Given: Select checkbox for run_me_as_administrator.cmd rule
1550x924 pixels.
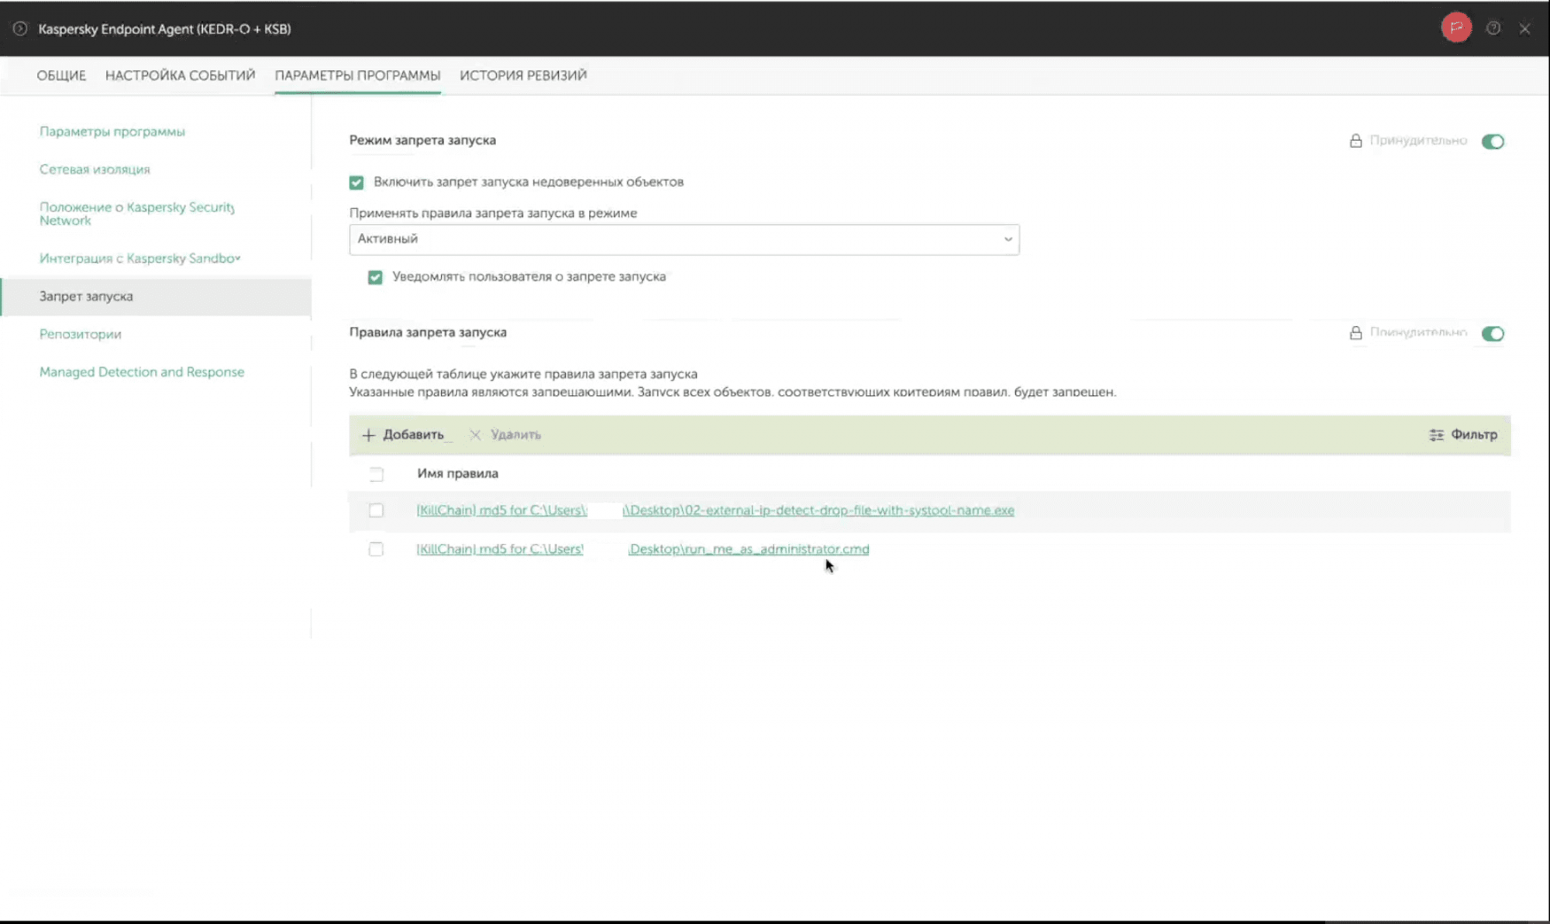Looking at the screenshot, I should pos(376,549).
